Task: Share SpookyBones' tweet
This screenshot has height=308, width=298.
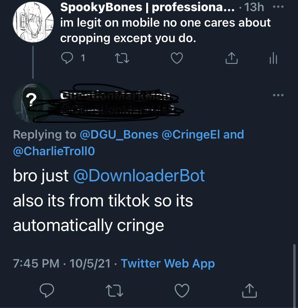Action: (x=230, y=58)
